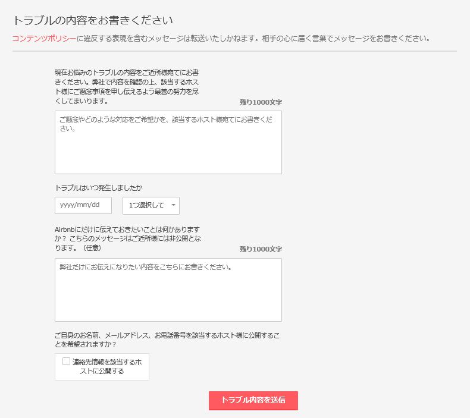Open the 1つ選択して time dropdown
This screenshot has height=418, width=470.
pos(151,206)
